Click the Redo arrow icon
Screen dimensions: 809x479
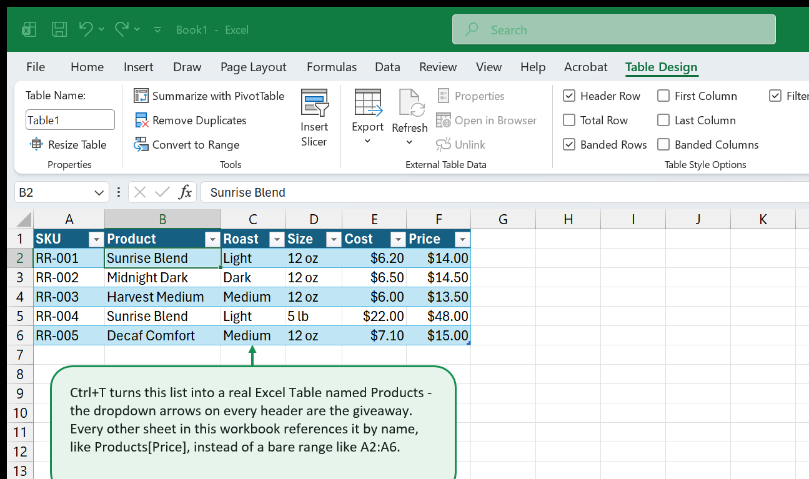point(122,29)
